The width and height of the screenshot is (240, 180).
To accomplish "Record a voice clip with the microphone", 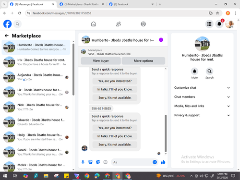I will click(83, 162).
